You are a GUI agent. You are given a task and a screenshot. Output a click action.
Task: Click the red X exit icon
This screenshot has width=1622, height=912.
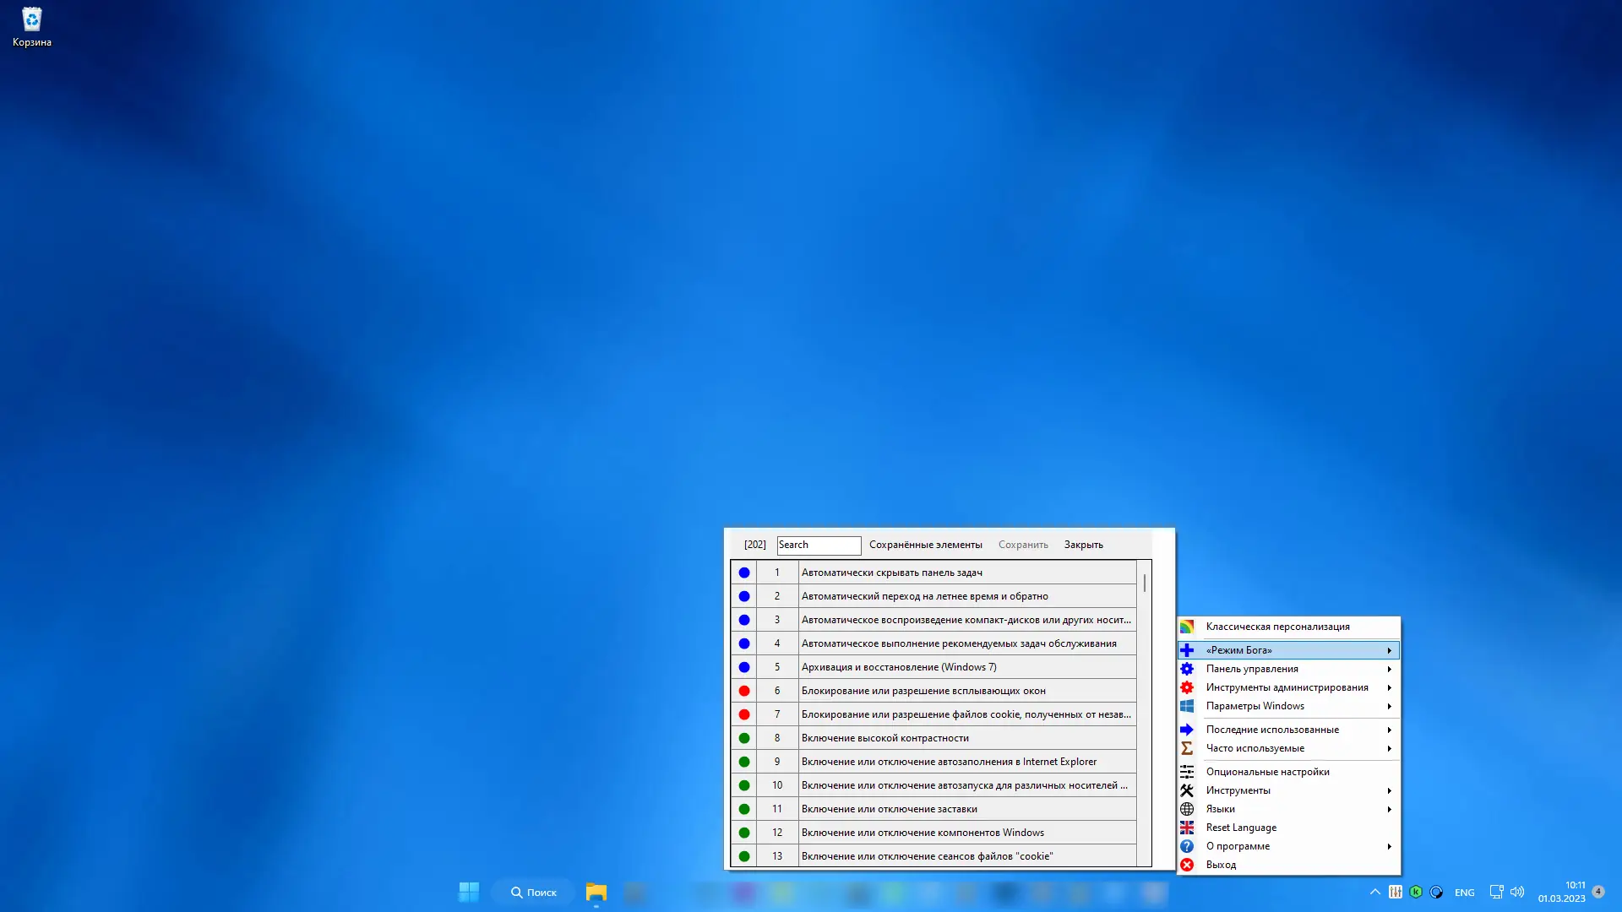point(1187,865)
